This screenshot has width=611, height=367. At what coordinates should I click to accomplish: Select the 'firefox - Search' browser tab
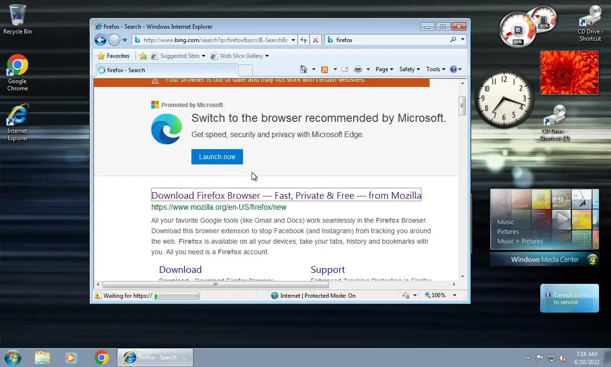[167, 70]
